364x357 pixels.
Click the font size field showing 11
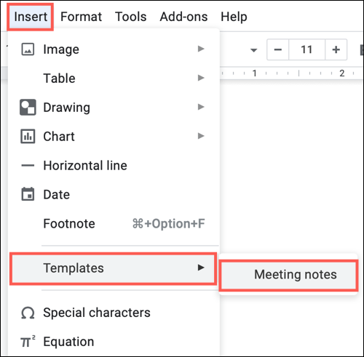click(x=306, y=49)
